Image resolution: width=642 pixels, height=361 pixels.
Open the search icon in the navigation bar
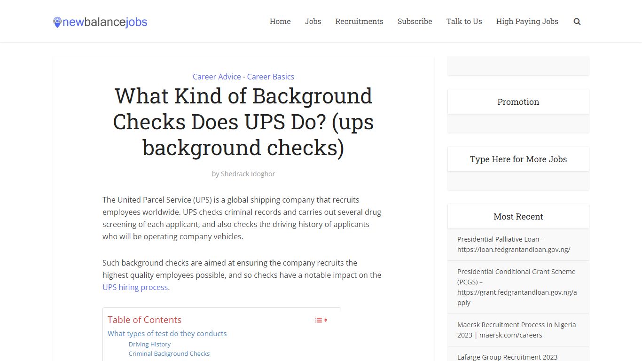click(x=577, y=22)
